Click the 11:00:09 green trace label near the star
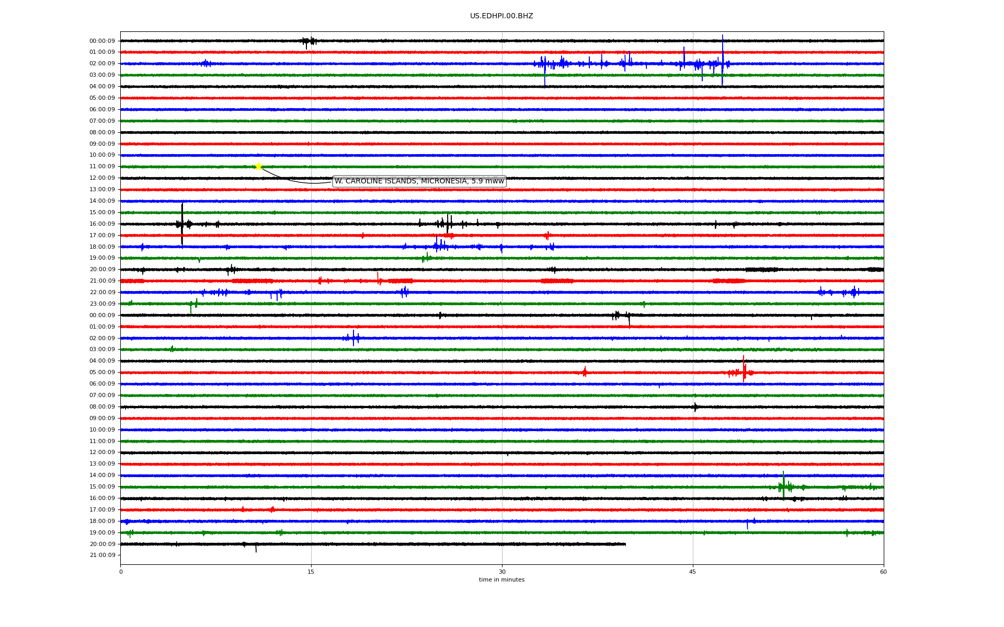This screenshot has width=1004, height=627. point(102,167)
